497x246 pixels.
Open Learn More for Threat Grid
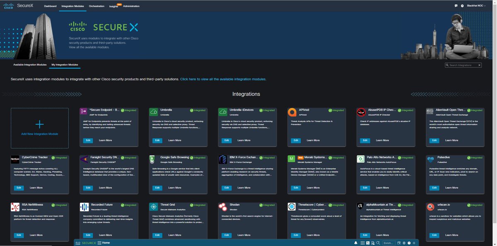point(174,235)
